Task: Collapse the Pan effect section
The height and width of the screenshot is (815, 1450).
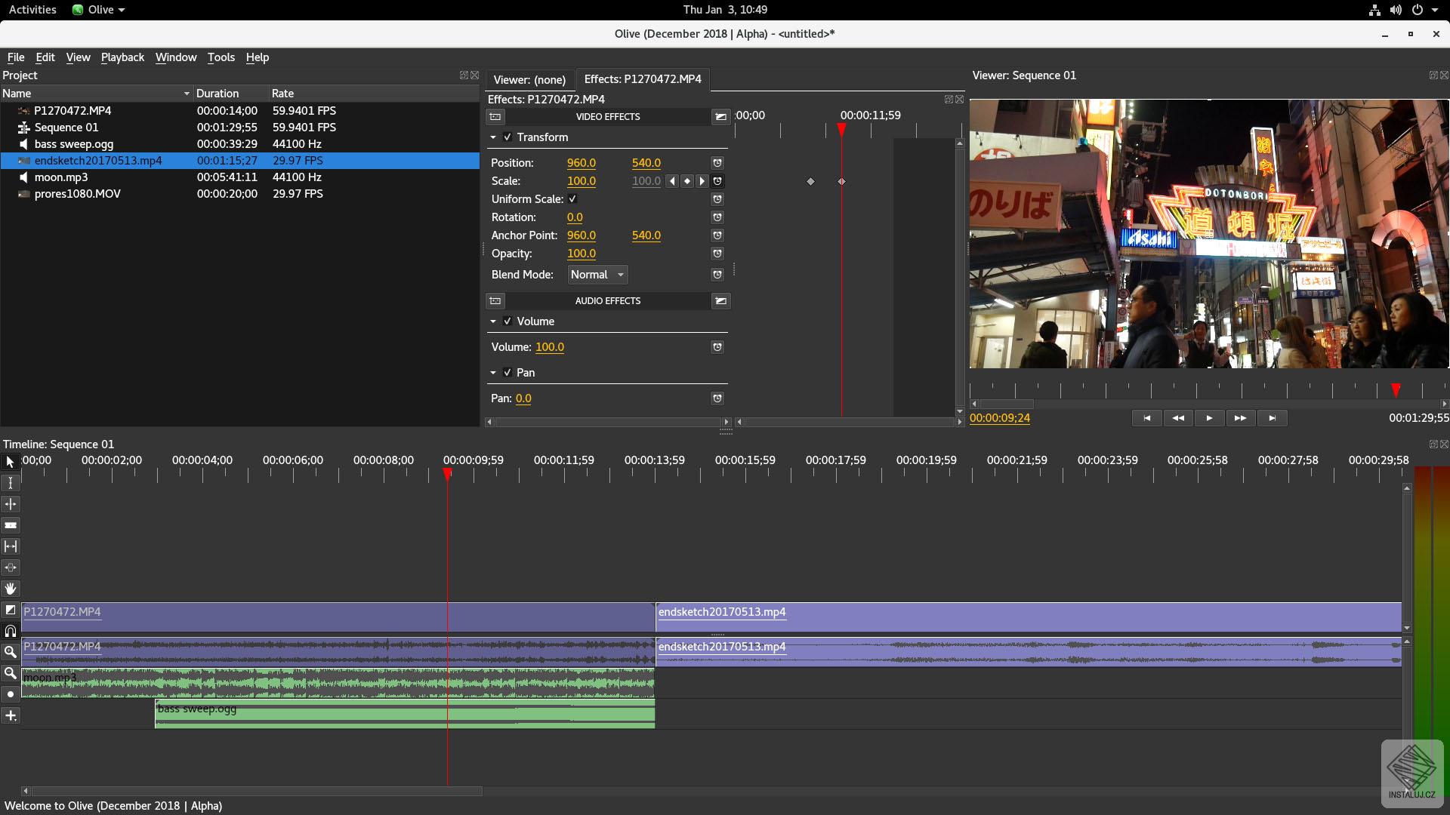Action: tap(494, 372)
